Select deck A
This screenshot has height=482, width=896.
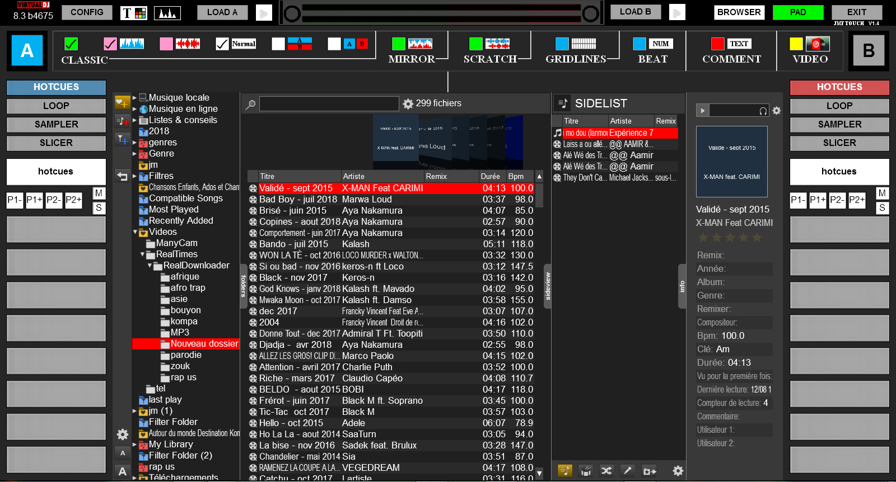point(27,51)
